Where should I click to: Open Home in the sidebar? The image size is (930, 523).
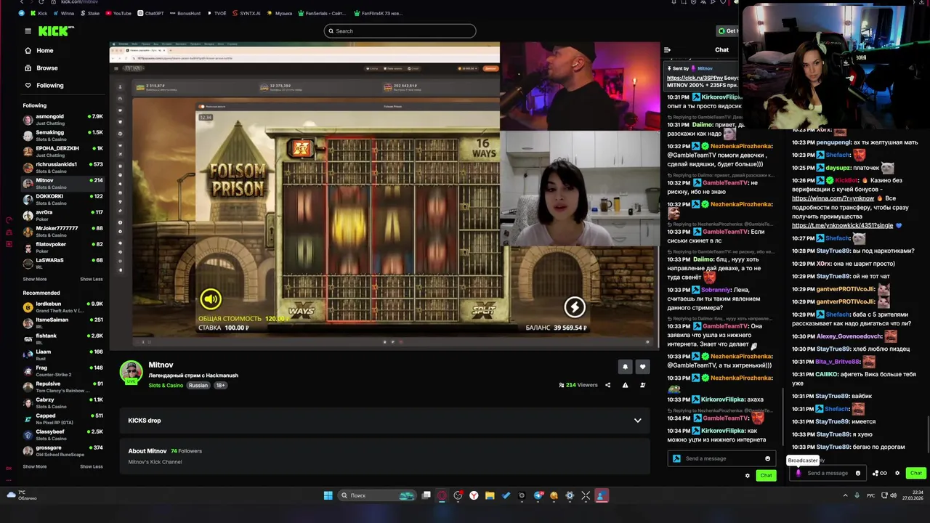pyautogui.click(x=45, y=50)
